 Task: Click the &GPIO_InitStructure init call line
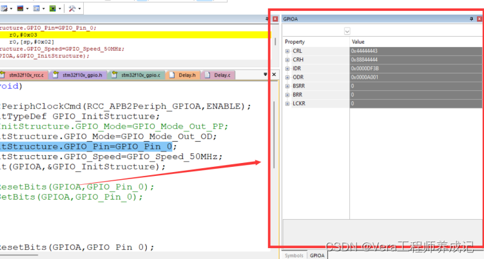(82, 167)
